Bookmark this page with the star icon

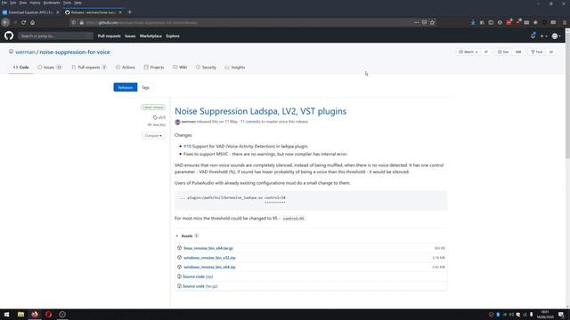(432, 22)
